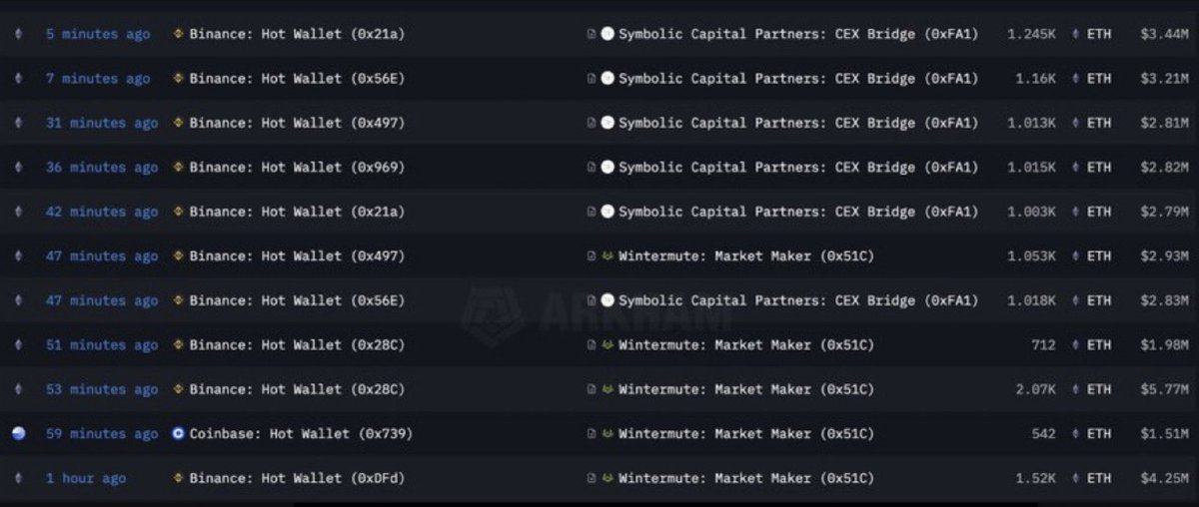The height and width of the screenshot is (507, 1199).
Task: Click the Coinbase logo beside Hot Wallet (0x739)
Action: tap(179, 434)
